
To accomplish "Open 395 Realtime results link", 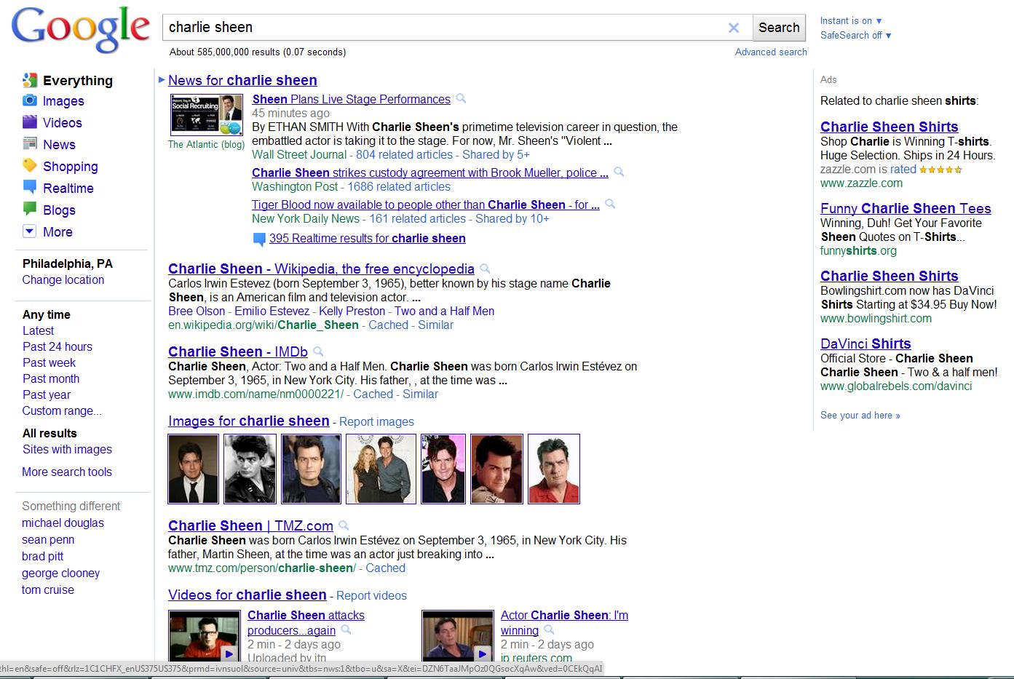I will tap(368, 238).
